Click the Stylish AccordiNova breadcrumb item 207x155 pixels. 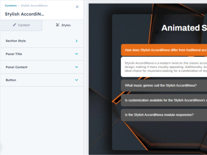34,5
